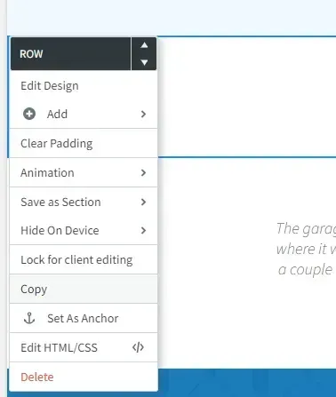
Task: Select Set As Anchor entry
Action: point(84,318)
